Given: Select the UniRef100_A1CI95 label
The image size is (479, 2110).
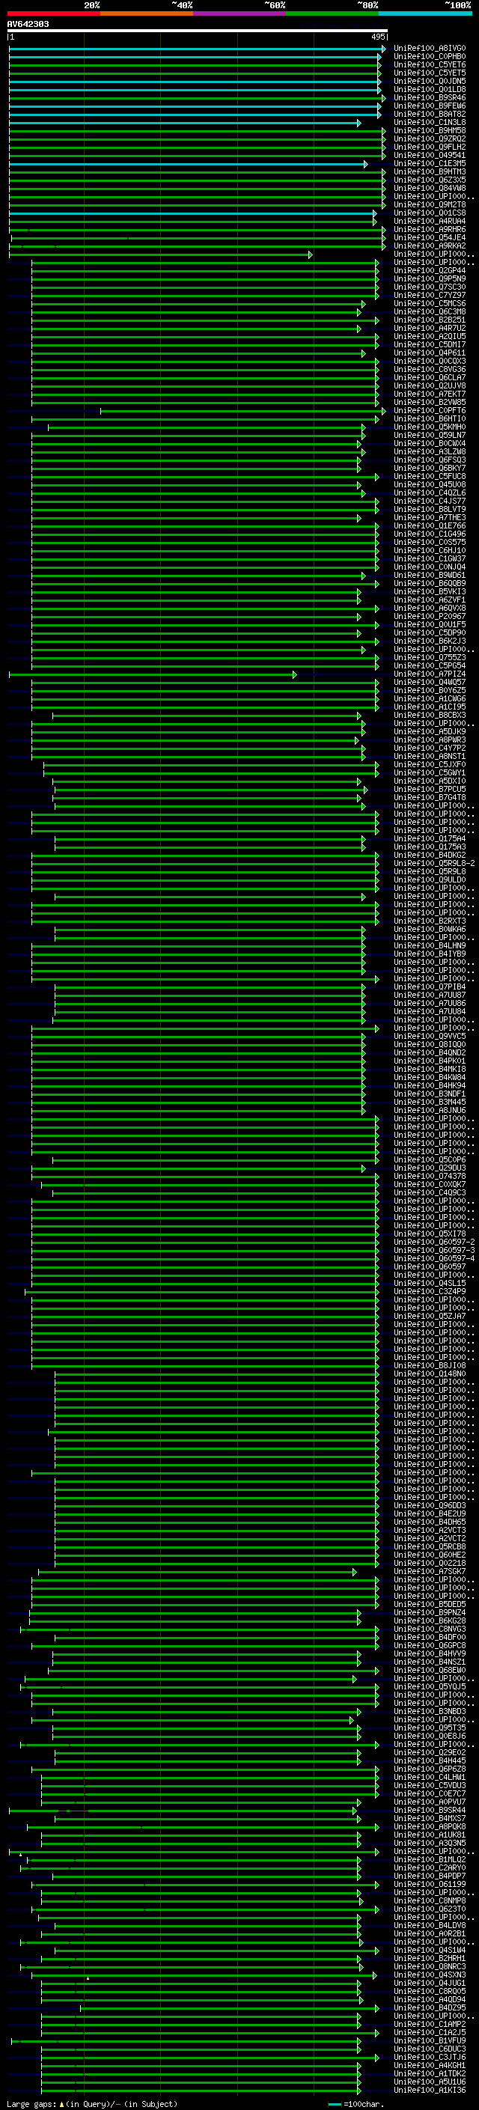Looking at the screenshot, I should coord(430,707).
